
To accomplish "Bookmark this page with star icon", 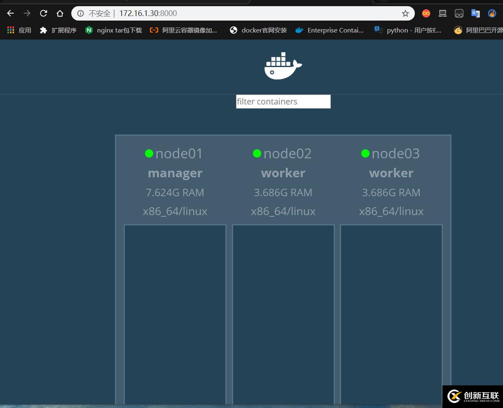I will coord(405,14).
